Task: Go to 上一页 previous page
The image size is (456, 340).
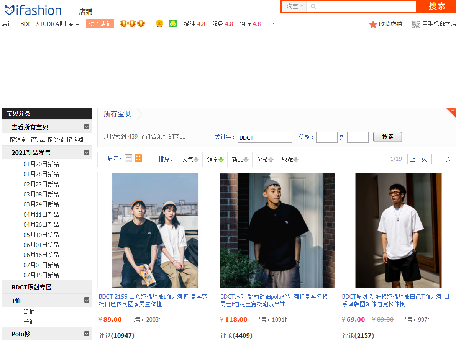Action: coord(418,159)
